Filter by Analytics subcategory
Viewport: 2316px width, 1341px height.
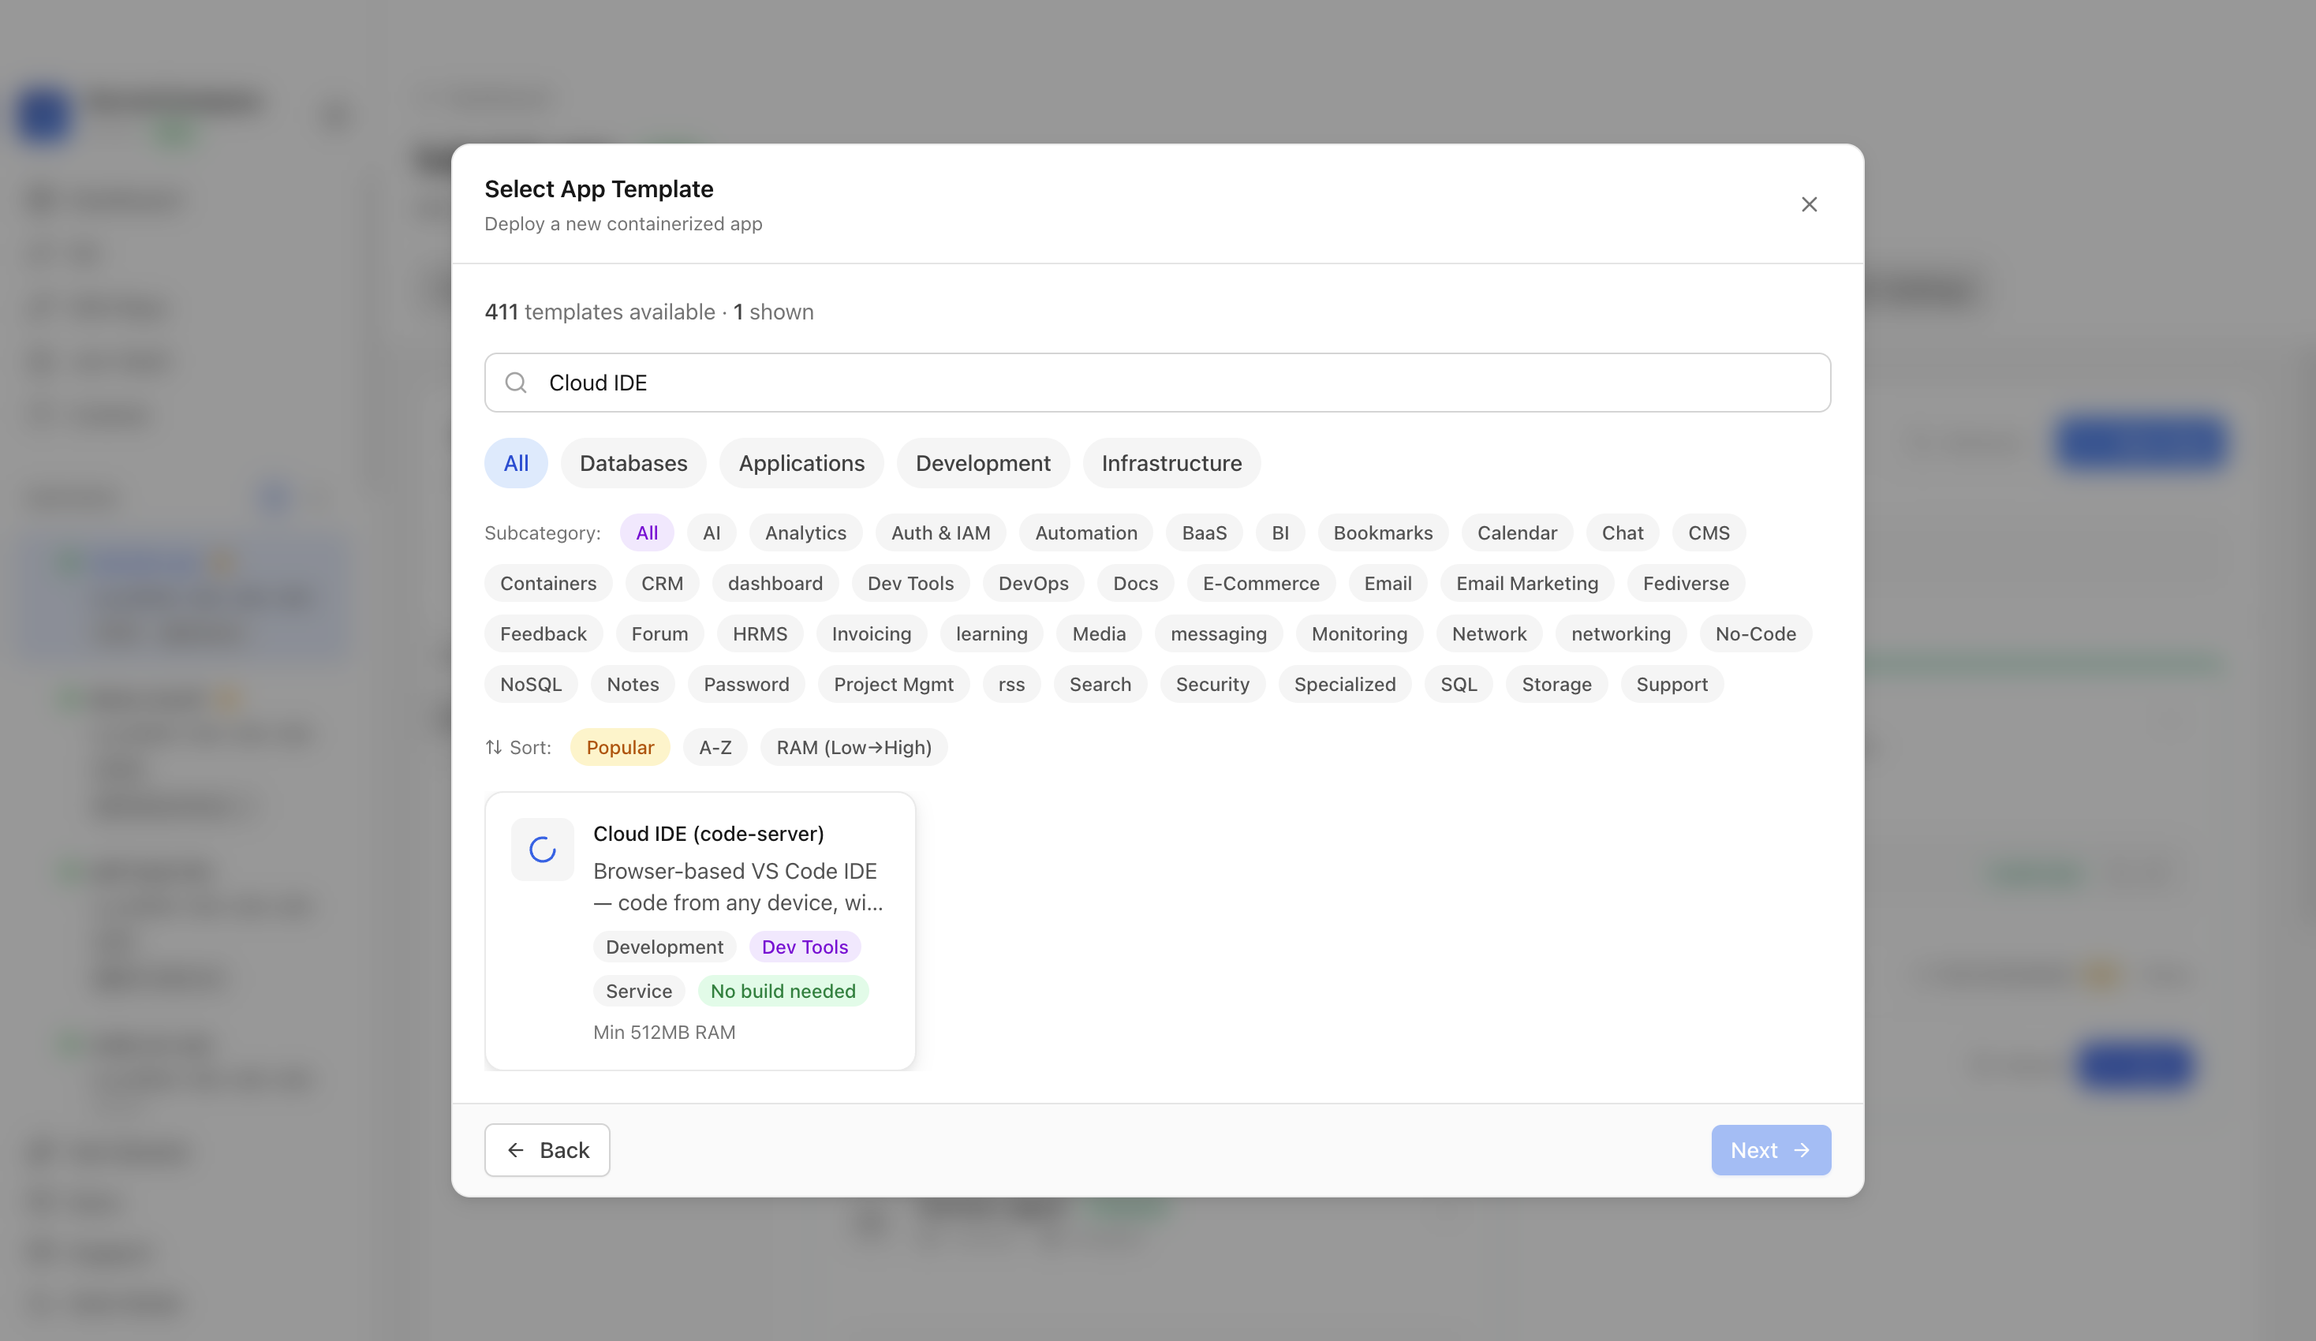(x=806, y=533)
